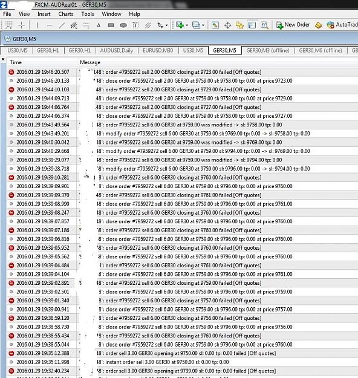
Task: Select the text label T tool
Action: tap(135, 25)
